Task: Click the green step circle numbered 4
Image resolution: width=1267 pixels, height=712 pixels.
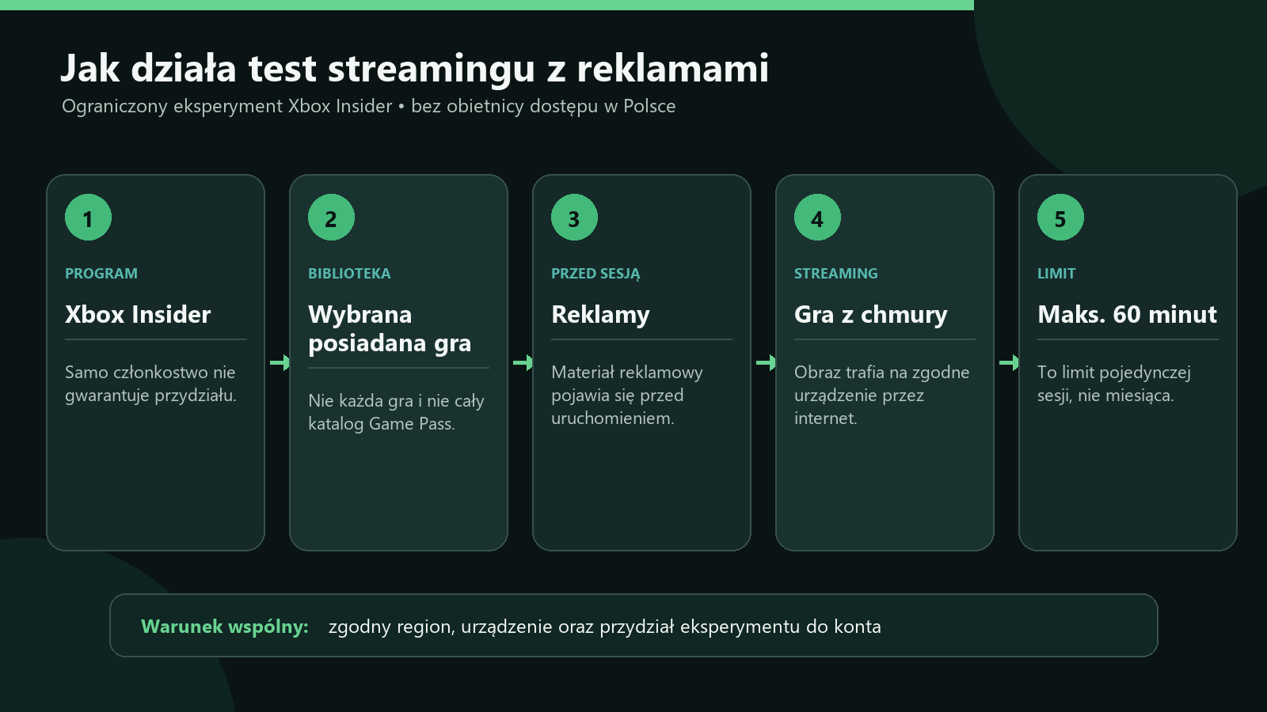Action: pyautogui.click(x=817, y=218)
